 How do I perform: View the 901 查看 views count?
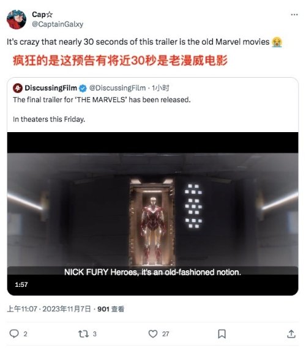tap(111, 309)
